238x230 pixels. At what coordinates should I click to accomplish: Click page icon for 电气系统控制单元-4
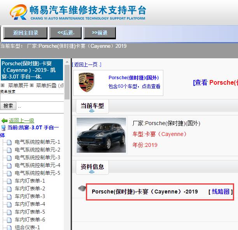[9, 166]
